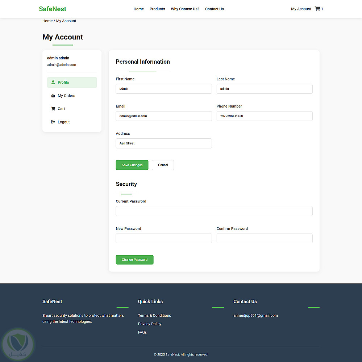Select the Logout label in sidebar
Screen dimensions: 362x362
click(63, 122)
